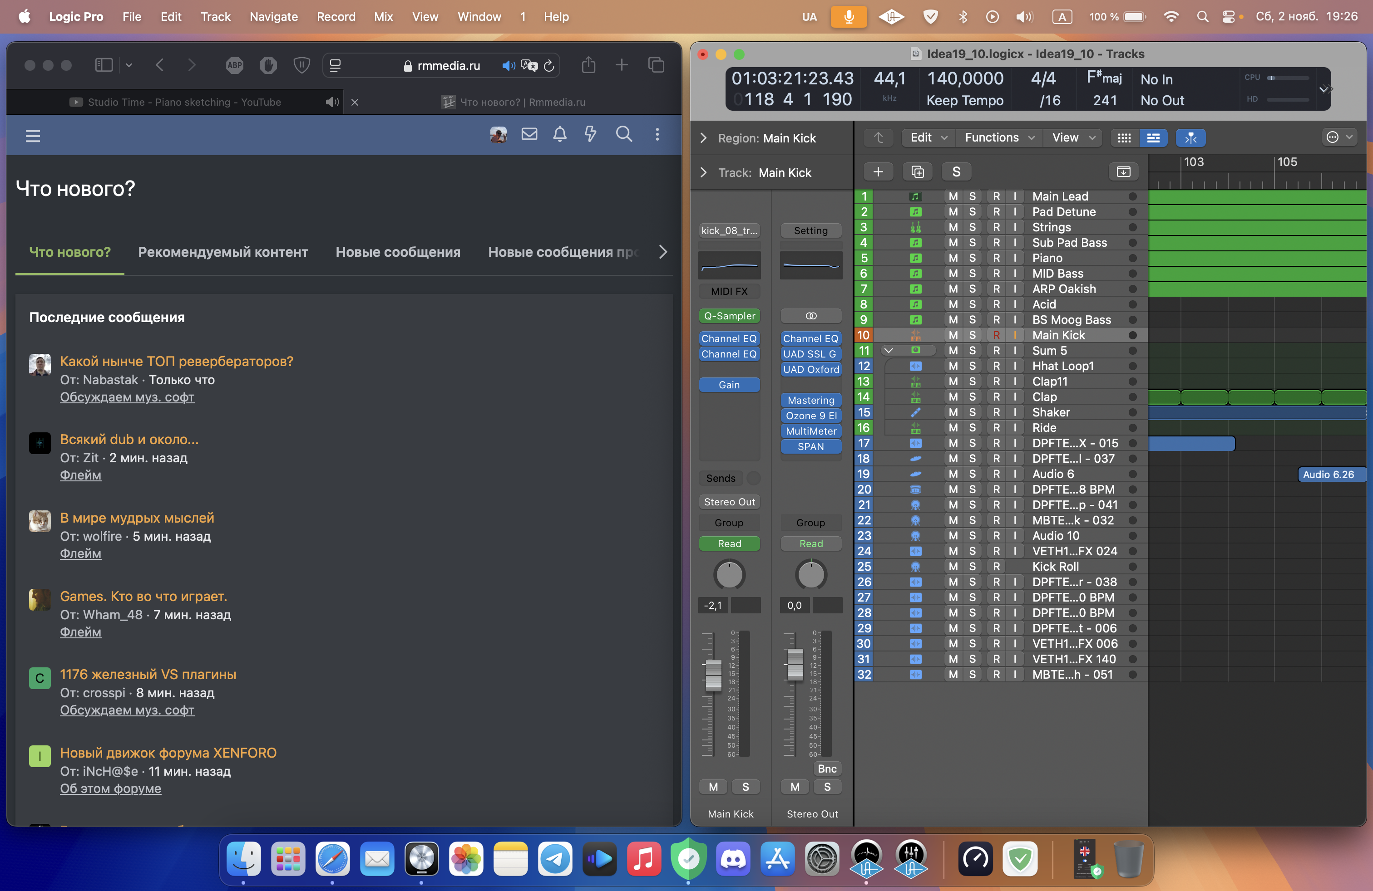The image size is (1373, 891).
Task: Select the list view icon in track toolbar
Action: point(1153,138)
